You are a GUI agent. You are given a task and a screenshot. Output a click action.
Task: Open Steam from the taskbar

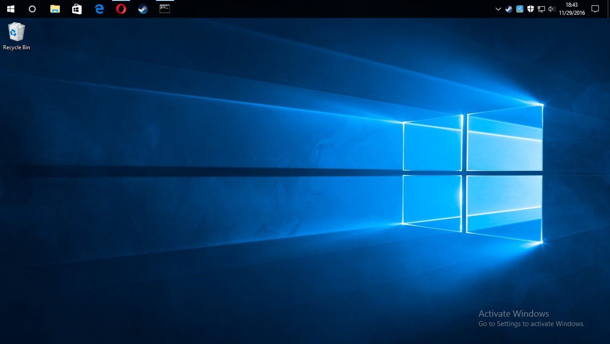tap(143, 9)
